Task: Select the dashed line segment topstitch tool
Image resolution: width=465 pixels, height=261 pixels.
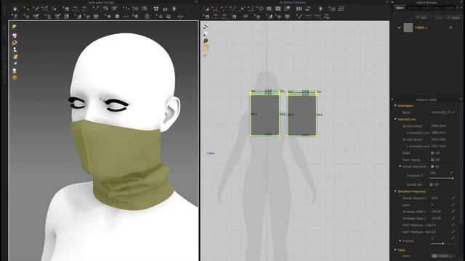Action: (x=308, y=17)
